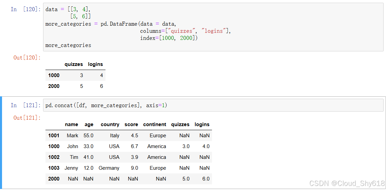Click the America cell in John's row

[157, 146]
